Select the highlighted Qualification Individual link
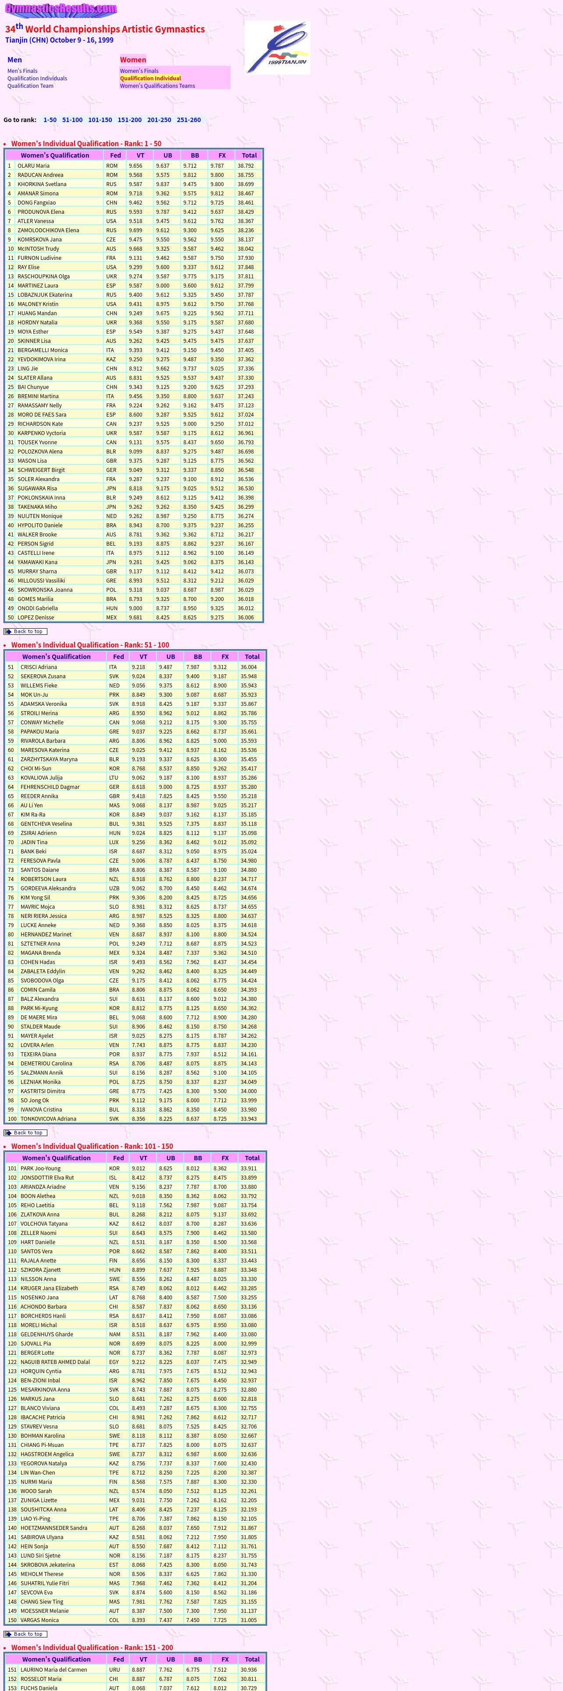 click(x=150, y=78)
